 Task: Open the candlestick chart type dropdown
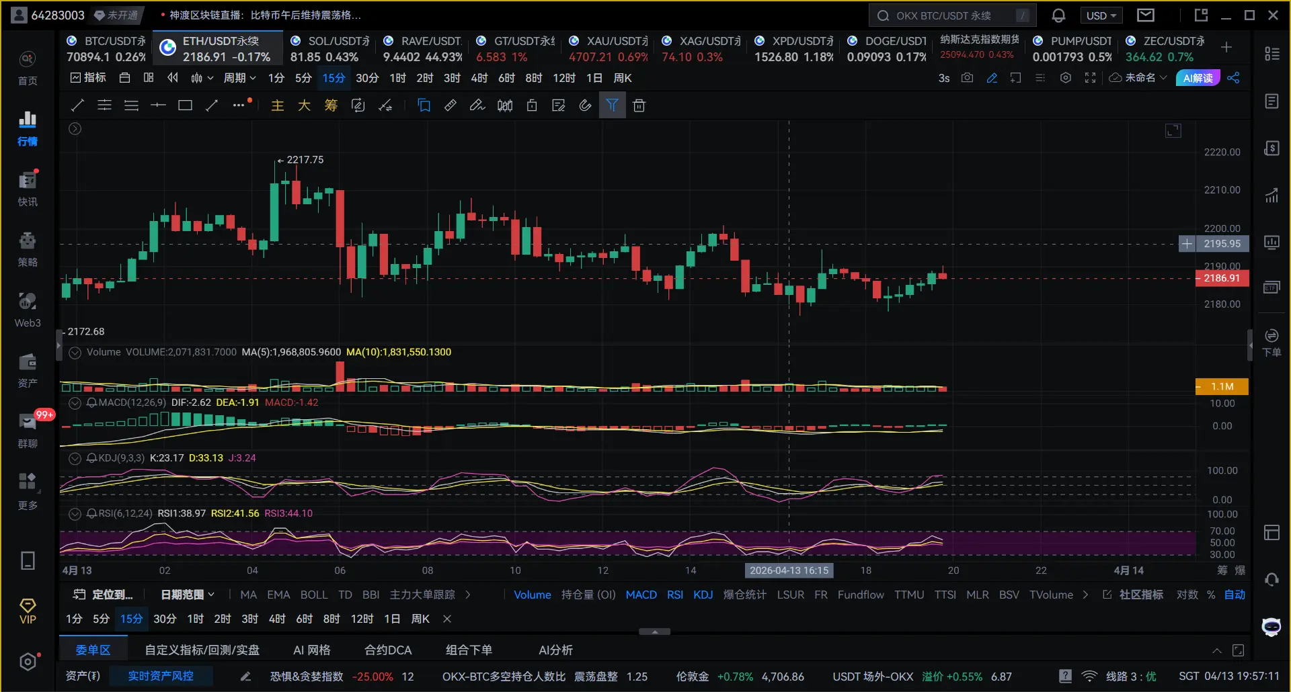(202, 78)
